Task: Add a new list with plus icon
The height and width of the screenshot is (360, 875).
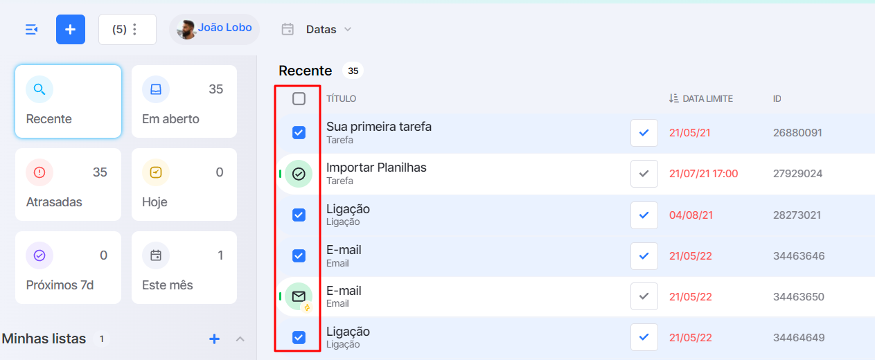Action: coord(215,339)
